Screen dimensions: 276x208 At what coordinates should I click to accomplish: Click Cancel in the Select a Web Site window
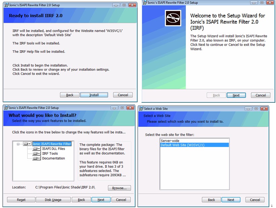pos(255,200)
